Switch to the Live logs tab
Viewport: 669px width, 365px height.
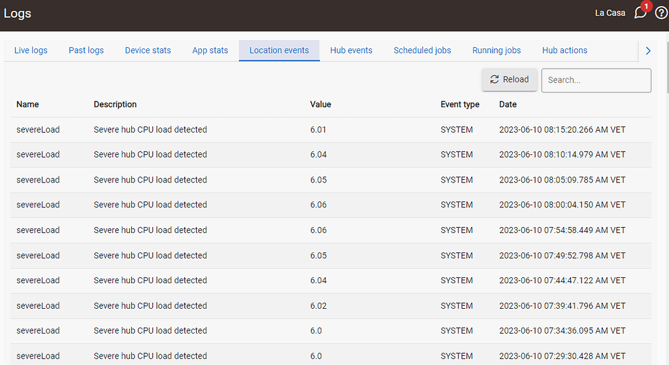click(x=31, y=50)
